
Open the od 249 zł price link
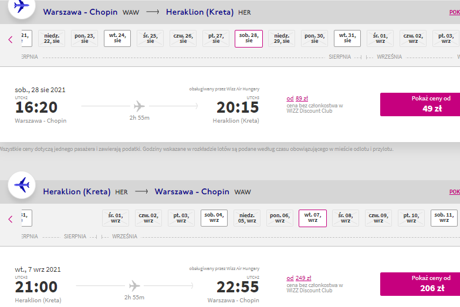click(299, 278)
